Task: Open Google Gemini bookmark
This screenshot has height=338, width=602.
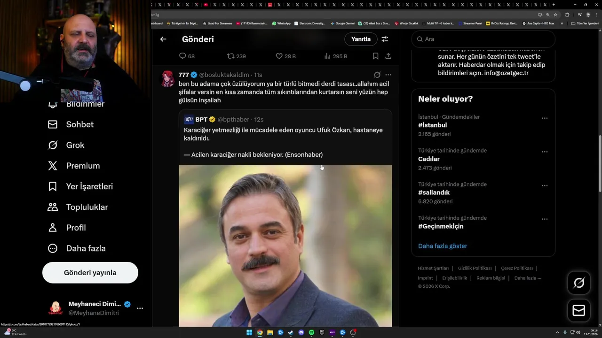Action: pyautogui.click(x=343, y=23)
